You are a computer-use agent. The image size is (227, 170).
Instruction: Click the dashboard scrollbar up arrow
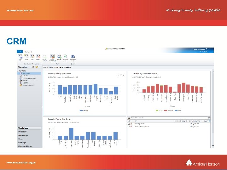click(213, 72)
